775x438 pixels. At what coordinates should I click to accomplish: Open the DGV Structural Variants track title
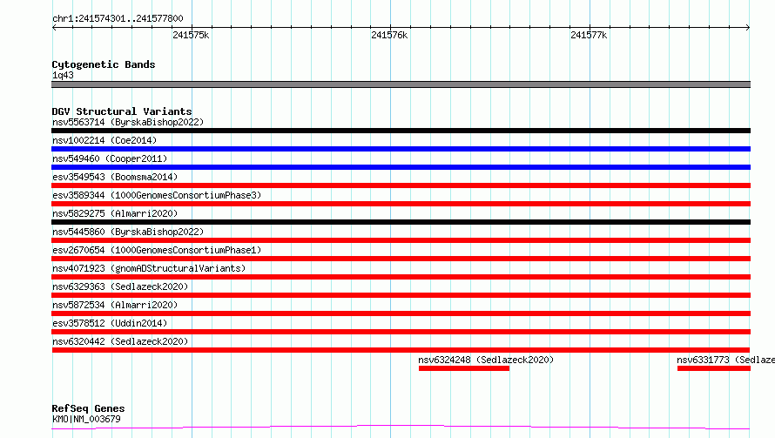pos(122,111)
